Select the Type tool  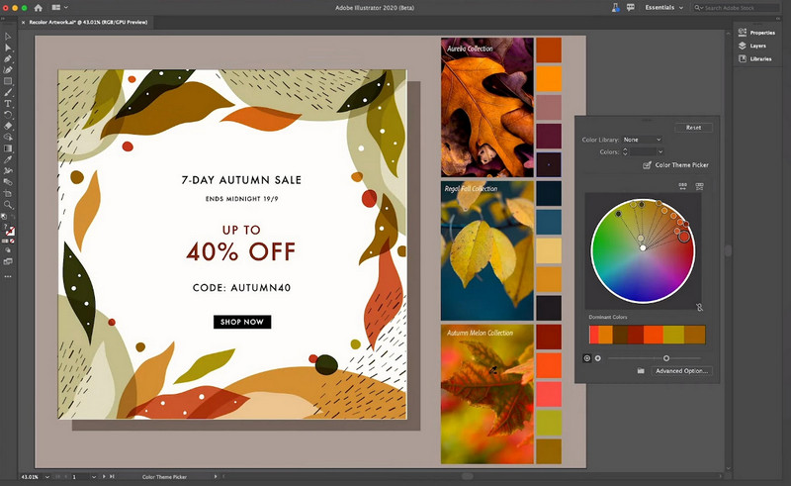tap(8, 103)
